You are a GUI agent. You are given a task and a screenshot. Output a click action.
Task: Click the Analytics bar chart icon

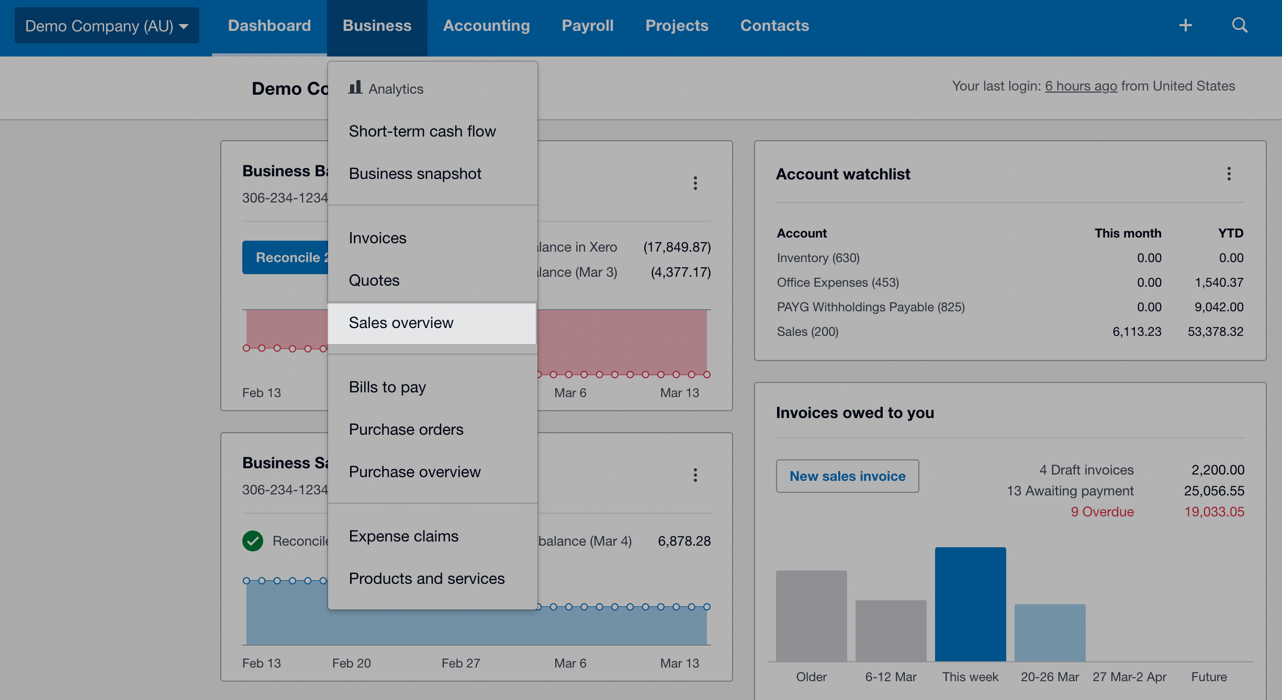(x=355, y=87)
